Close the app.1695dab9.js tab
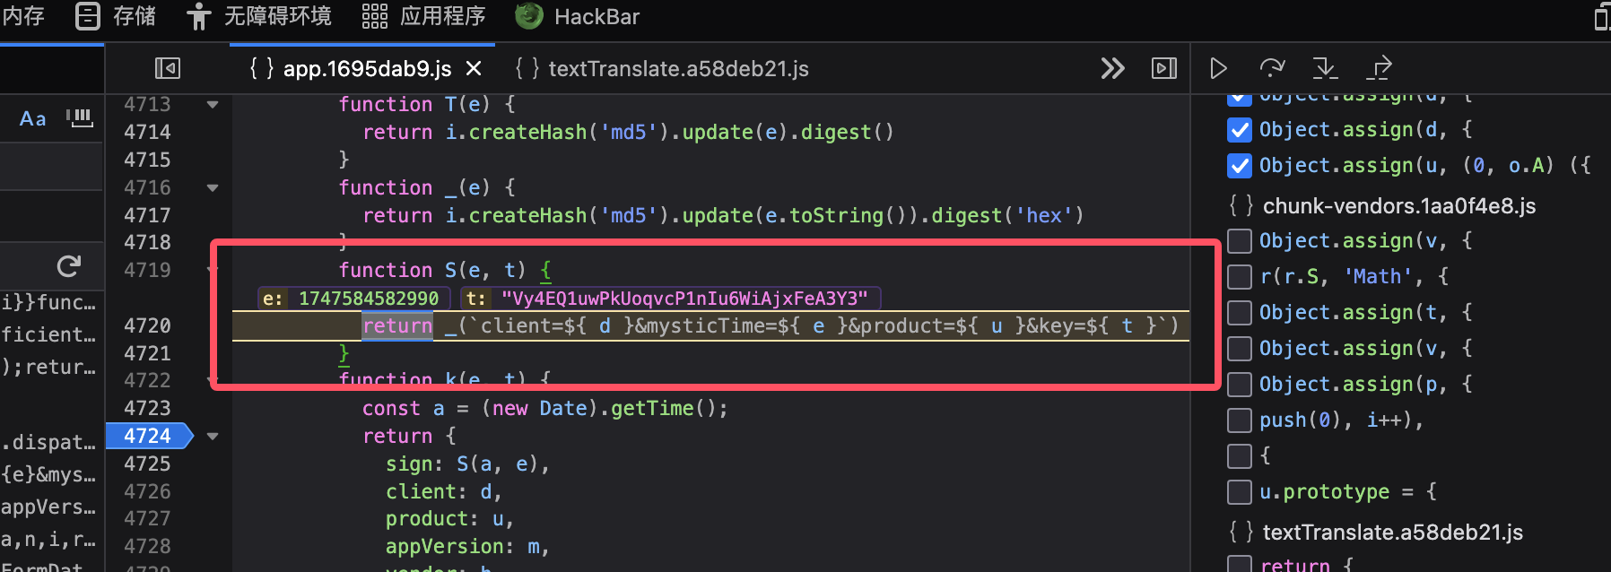The width and height of the screenshot is (1611, 572). (x=475, y=69)
